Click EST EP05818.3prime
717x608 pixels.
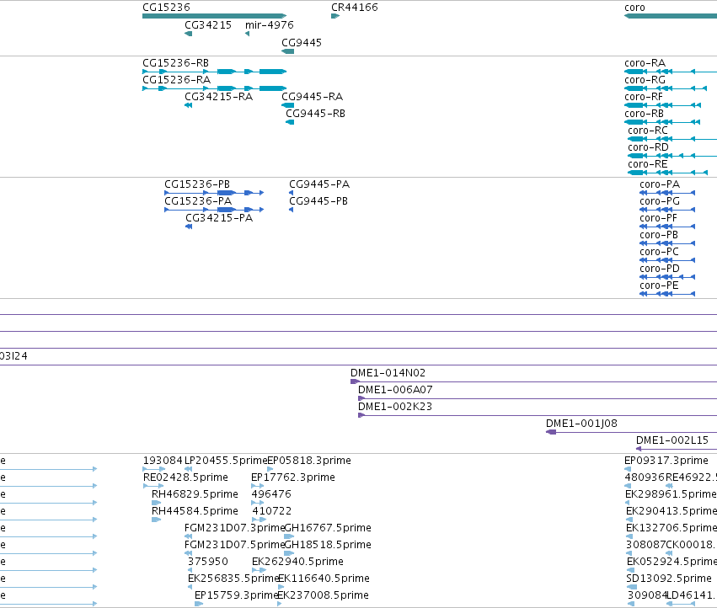[x=270, y=469]
